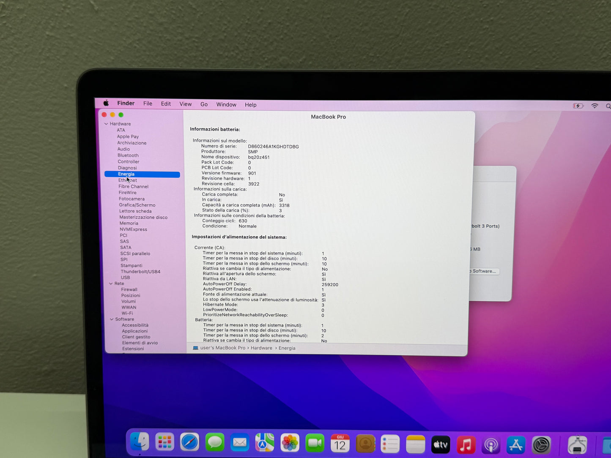The image size is (611, 458).
Task: Open the Finder menu
Action: (126, 103)
